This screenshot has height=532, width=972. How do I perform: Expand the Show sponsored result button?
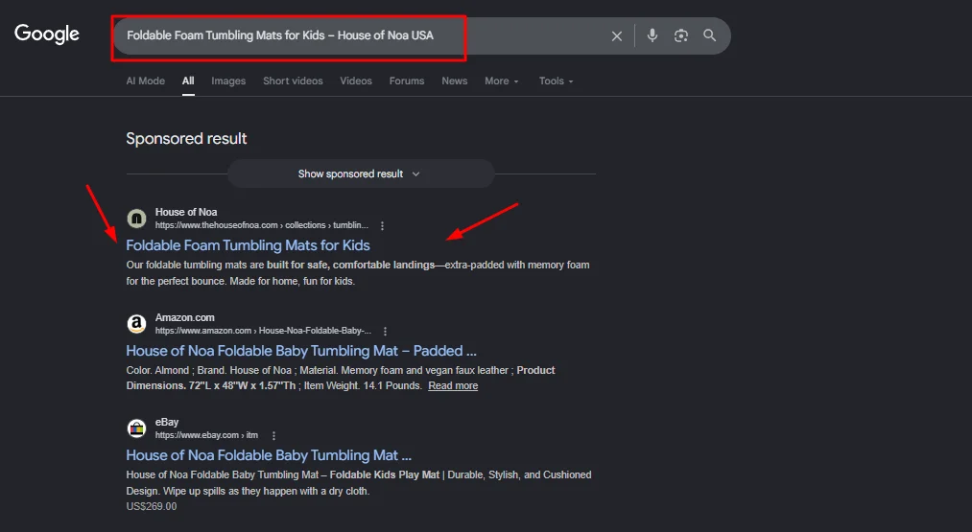[361, 174]
